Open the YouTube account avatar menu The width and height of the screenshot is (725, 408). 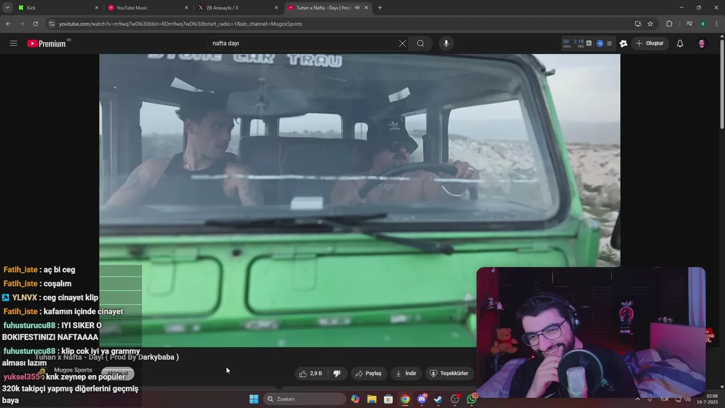coord(702,44)
